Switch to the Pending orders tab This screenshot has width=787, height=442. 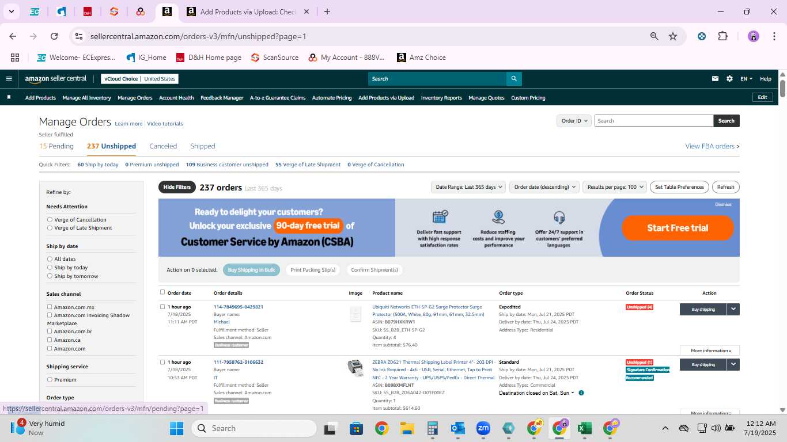tap(56, 146)
